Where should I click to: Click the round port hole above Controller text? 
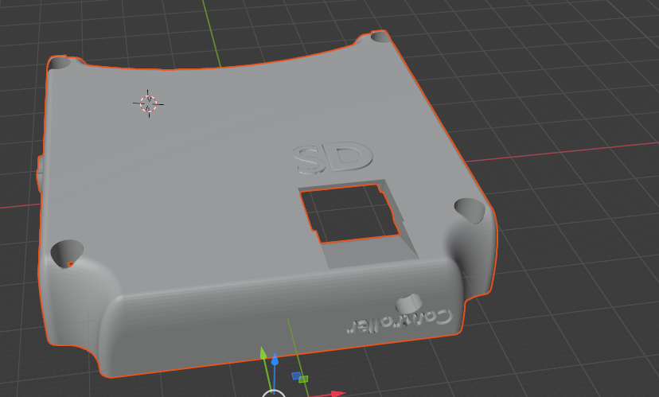click(x=409, y=303)
